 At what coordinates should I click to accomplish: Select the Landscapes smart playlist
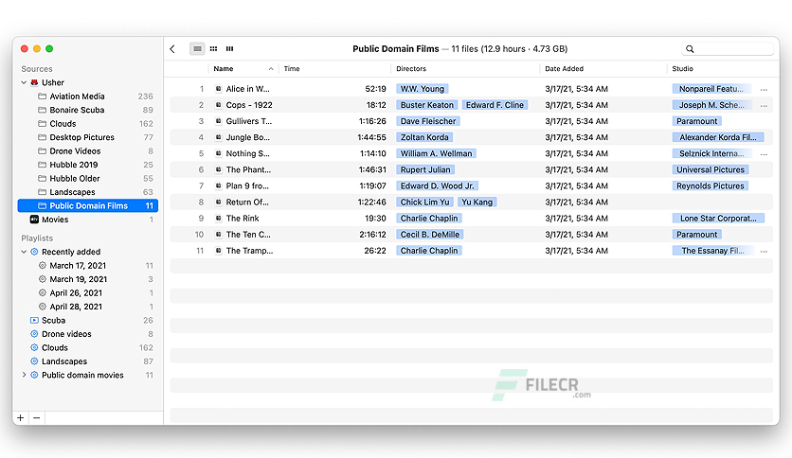(88, 361)
